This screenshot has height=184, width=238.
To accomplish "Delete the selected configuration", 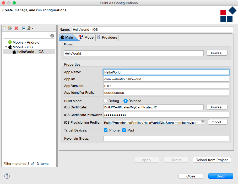I will pos(16,28).
